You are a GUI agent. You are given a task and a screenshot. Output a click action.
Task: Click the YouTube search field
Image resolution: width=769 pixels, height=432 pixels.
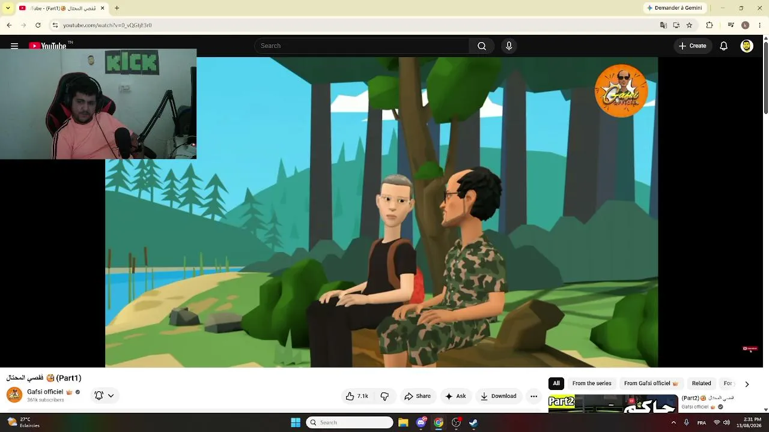[x=362, y=46]
